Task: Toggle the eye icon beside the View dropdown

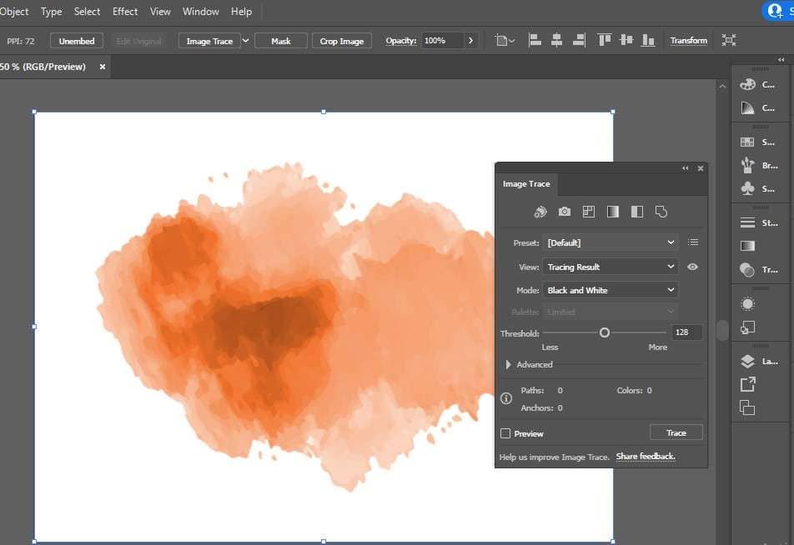Action: [x=692, y=267]
